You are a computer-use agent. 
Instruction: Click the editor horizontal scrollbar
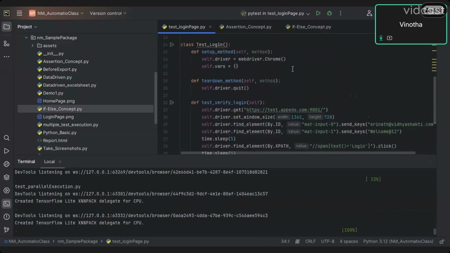click(x=298, y=153)
